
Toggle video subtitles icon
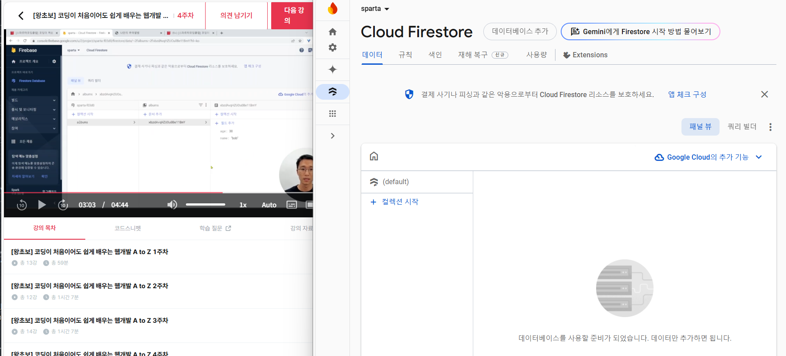292,205
